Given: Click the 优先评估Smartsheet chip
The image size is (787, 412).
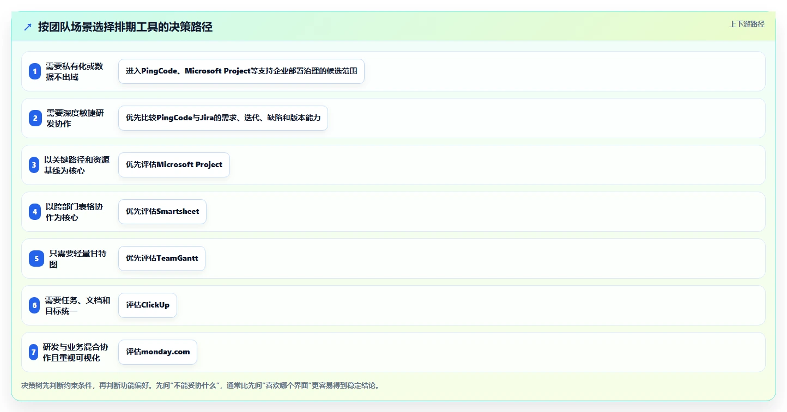Looking at the screenshot, I should point(162,212).
